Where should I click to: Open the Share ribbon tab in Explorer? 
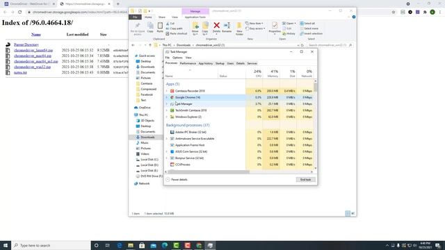pos(162,17)
